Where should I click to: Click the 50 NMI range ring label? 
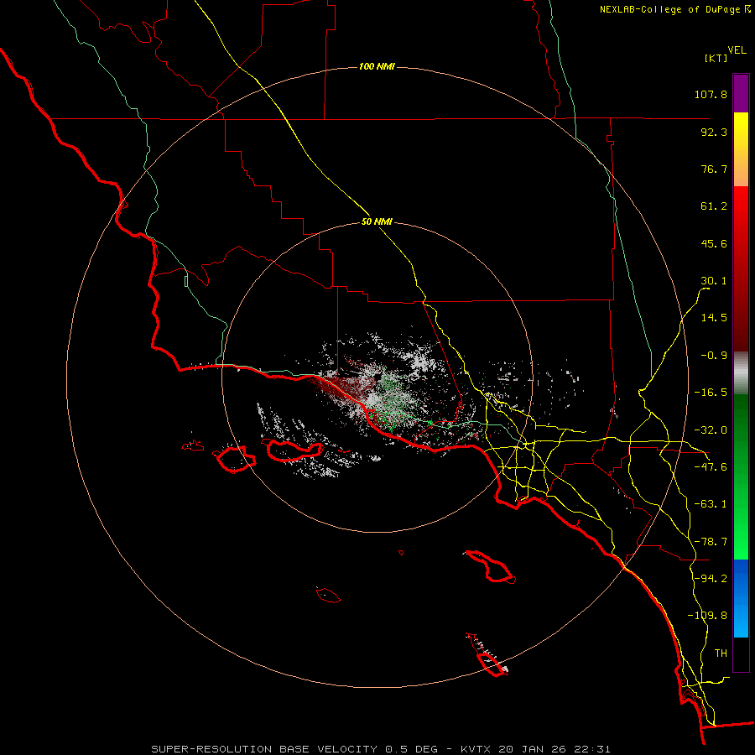(x=377, y=222)
